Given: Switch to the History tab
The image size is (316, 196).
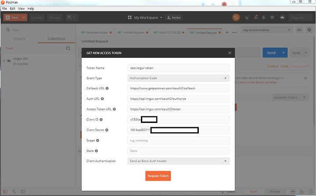Looking at the screenshot, I should pyautogui.click(x=19, y=38).
